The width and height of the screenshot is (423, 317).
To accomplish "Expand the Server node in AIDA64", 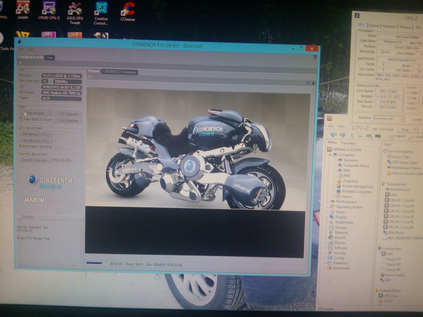I will click(x=327, y=212).
